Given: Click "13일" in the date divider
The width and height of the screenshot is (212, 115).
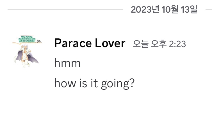Looking at the screenshot, I should point(189,10).
